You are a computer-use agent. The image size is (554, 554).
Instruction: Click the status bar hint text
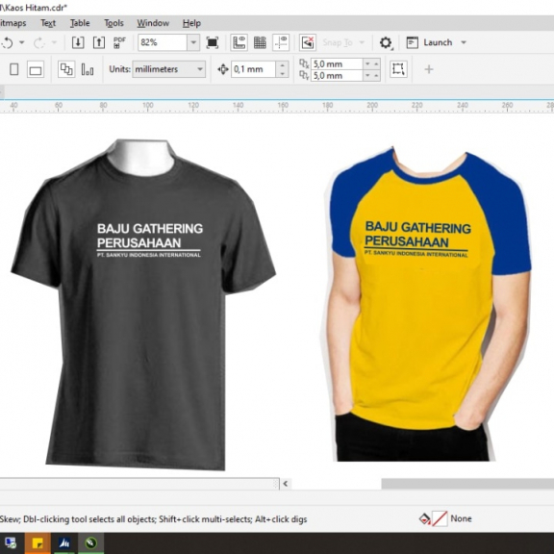pos(154,519)
